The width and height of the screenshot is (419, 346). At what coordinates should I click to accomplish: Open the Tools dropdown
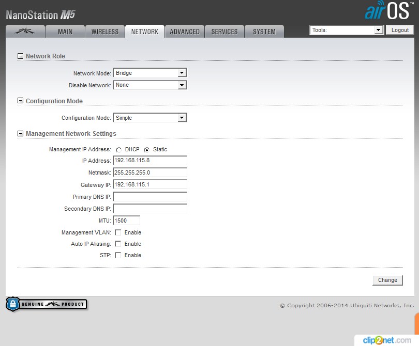pyautogui.click(x=347, y=30)
